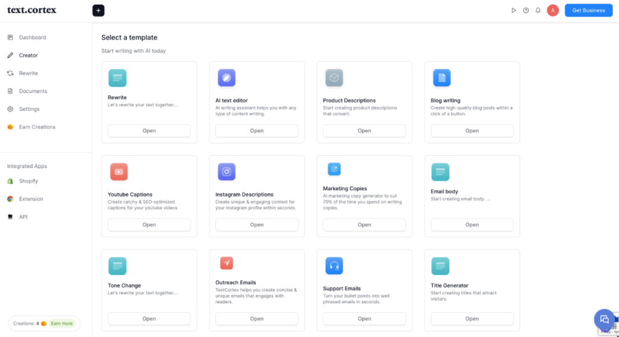Click the AI text editor icon
Screen dimensions: 619x337
pos(227,78)
